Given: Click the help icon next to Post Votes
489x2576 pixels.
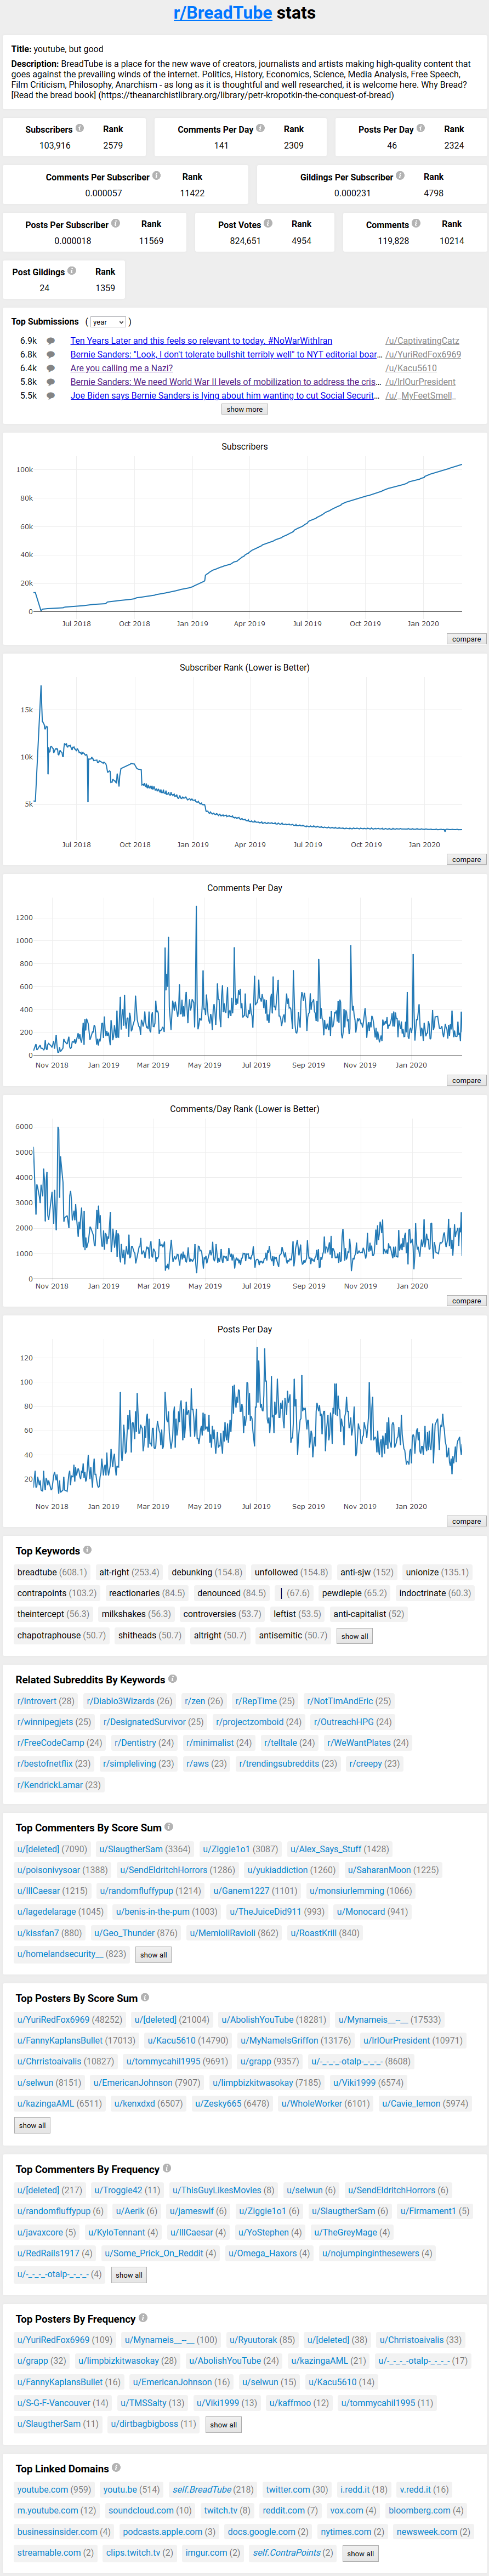Looking at the screenshot, I should tap(268, 223).
